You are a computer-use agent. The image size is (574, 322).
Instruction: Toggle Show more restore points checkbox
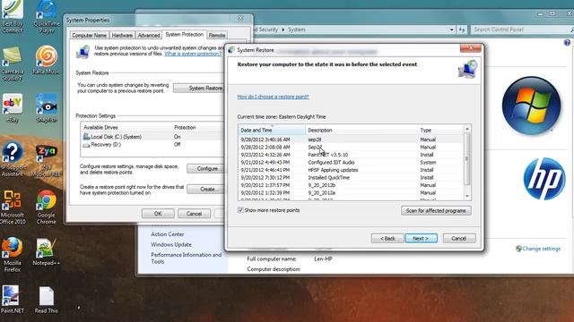[240, 210]
